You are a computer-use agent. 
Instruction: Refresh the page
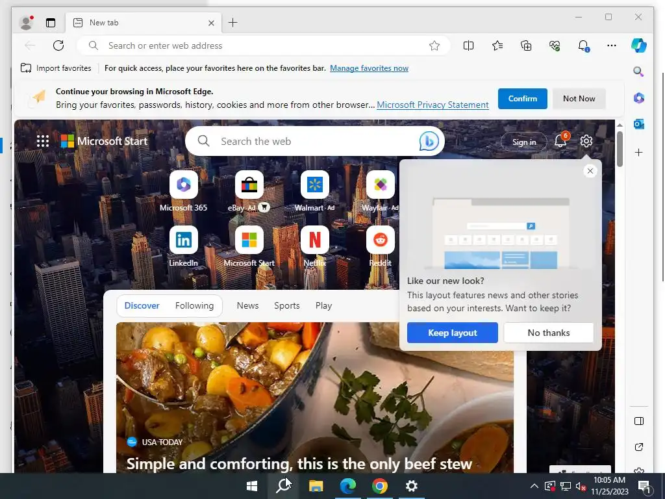coord(58,45)
